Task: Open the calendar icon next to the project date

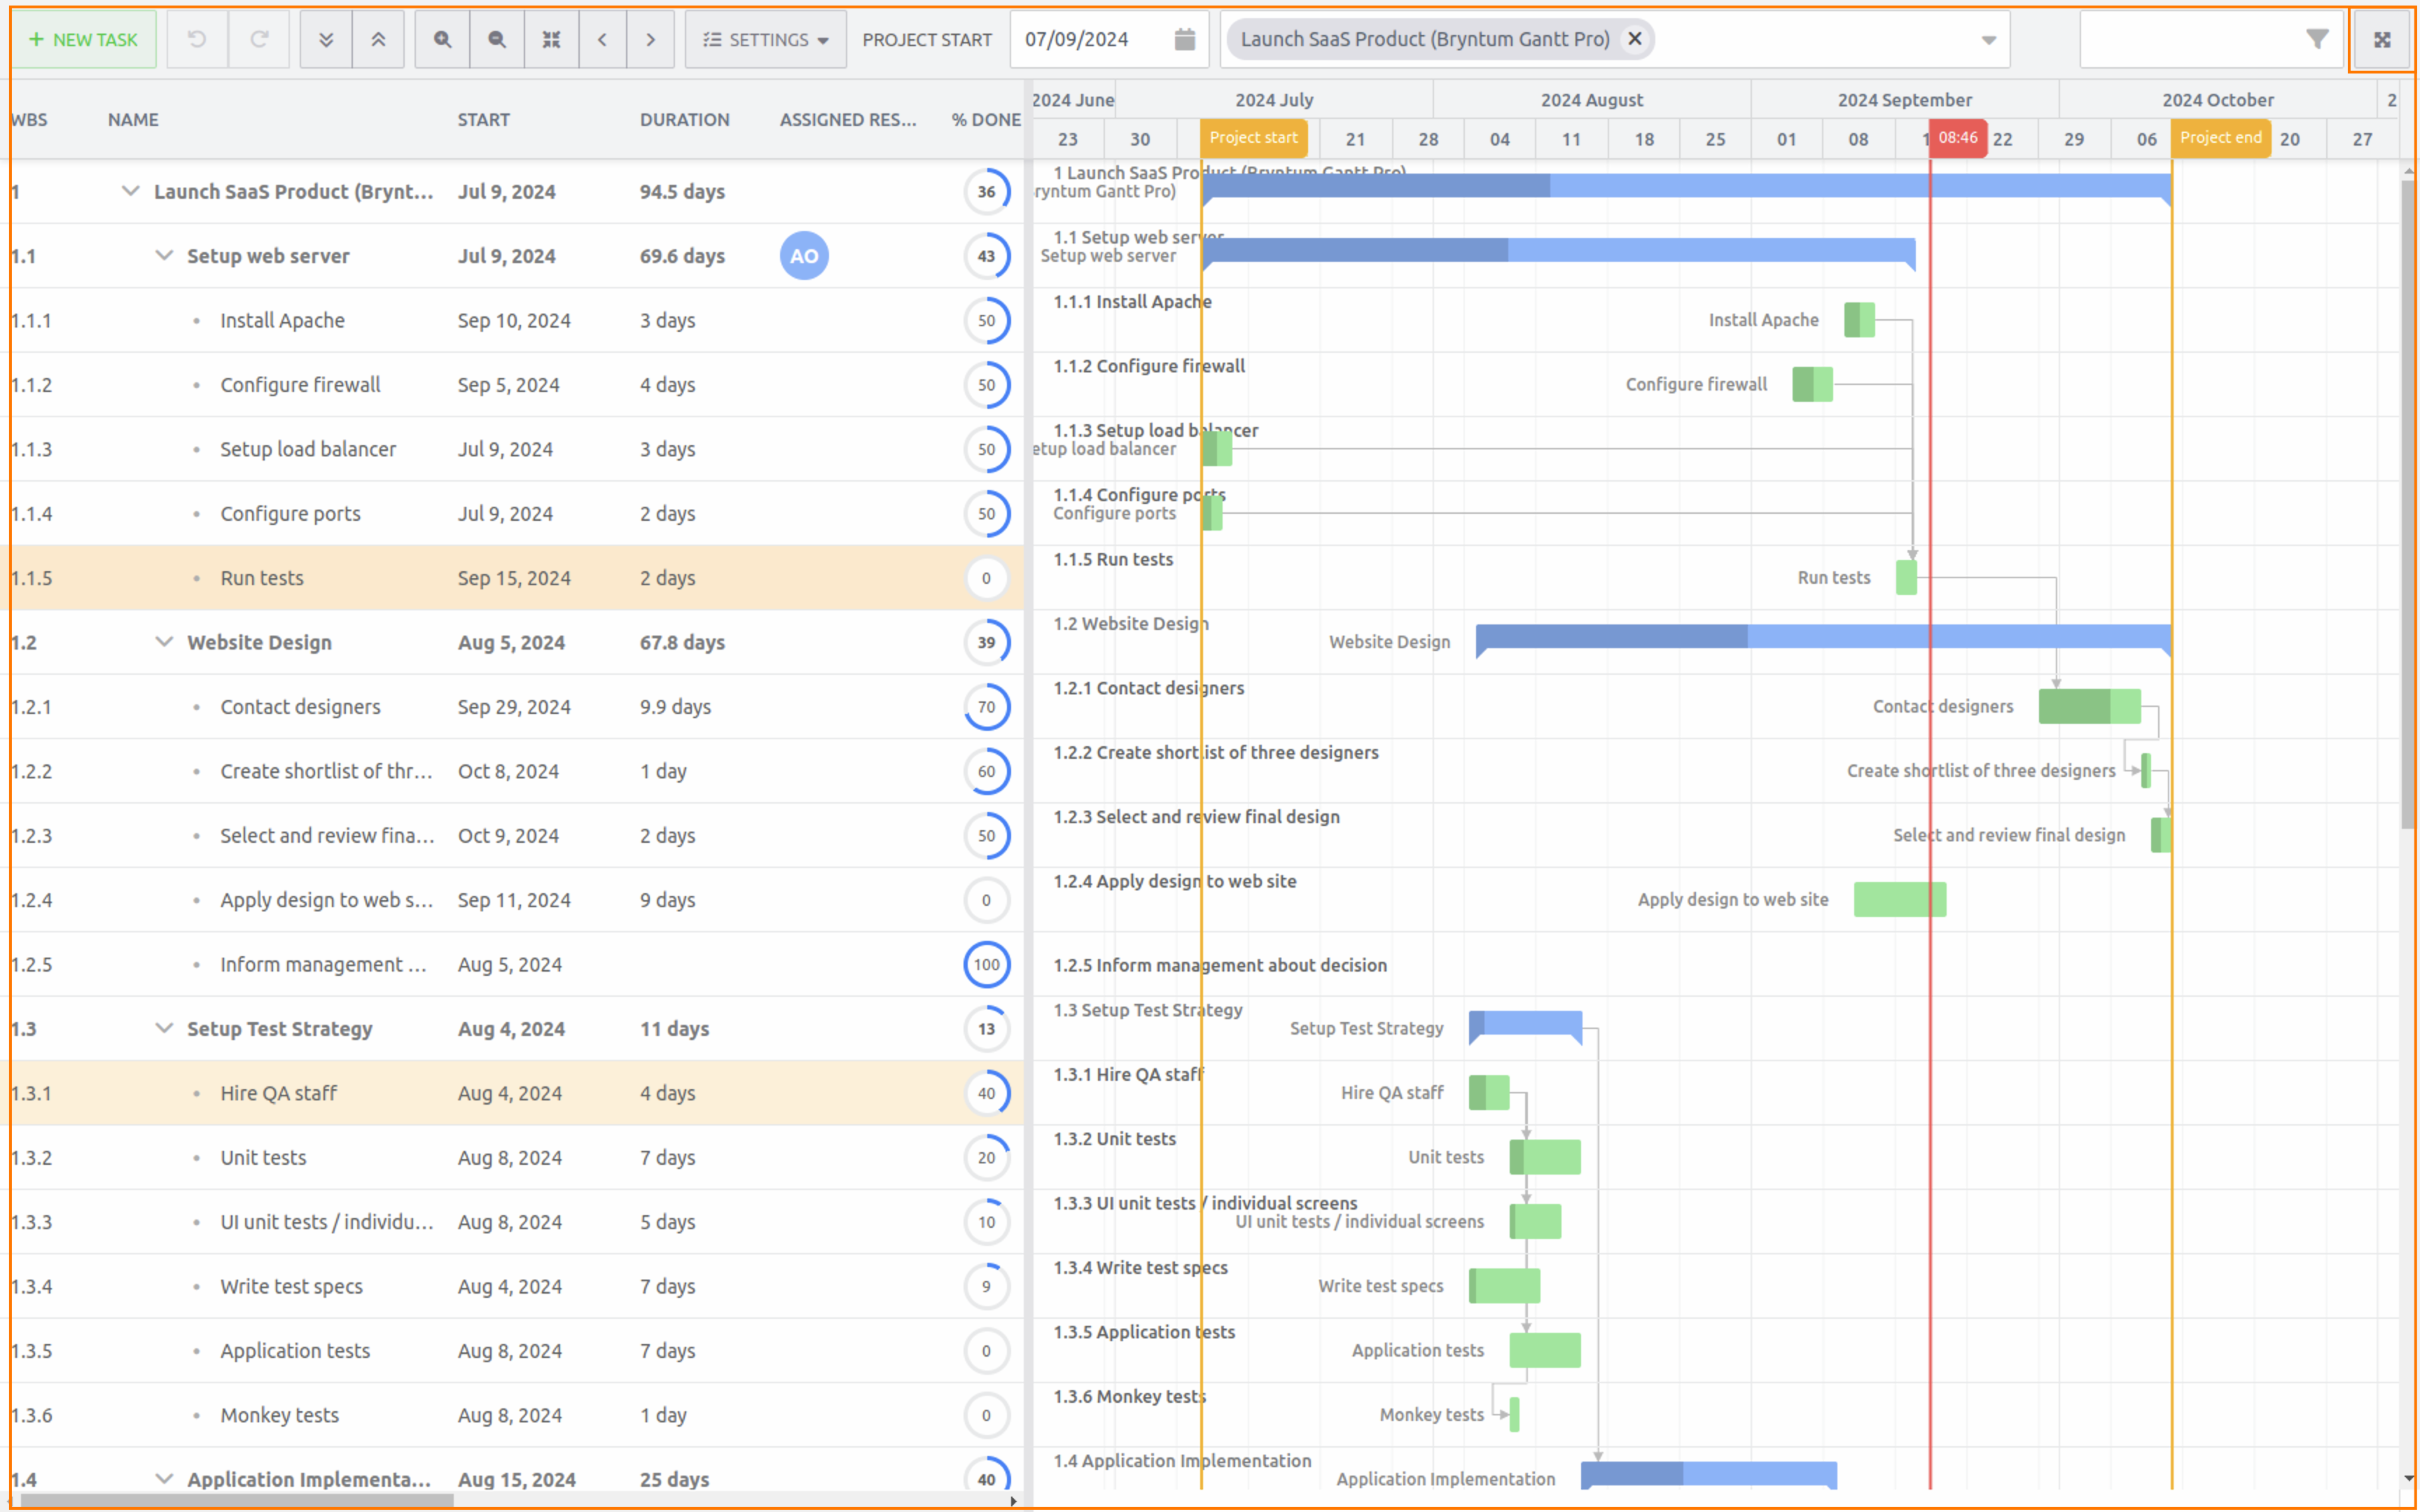Action: 1184,39
